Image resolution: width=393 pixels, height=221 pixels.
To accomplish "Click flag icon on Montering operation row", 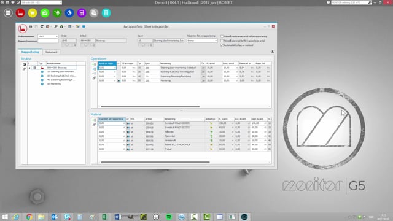I will (119, 80).
